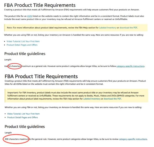Follow the second Product Detail Pages and Offers link
The image size is (154, 147).
tap(22, 117)
